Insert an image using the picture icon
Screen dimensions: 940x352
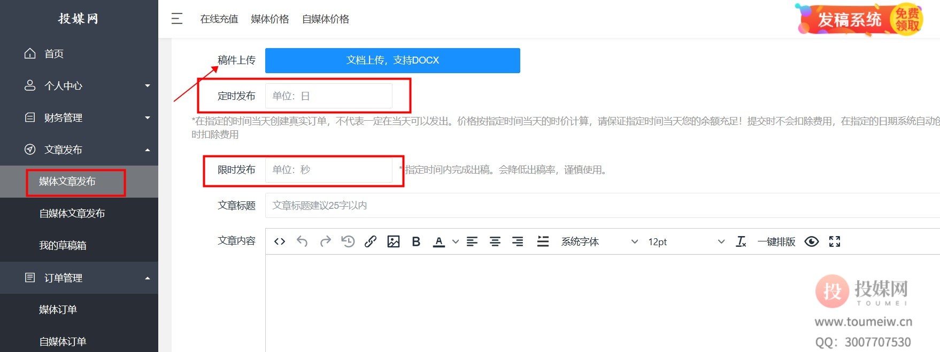point(394,242)
